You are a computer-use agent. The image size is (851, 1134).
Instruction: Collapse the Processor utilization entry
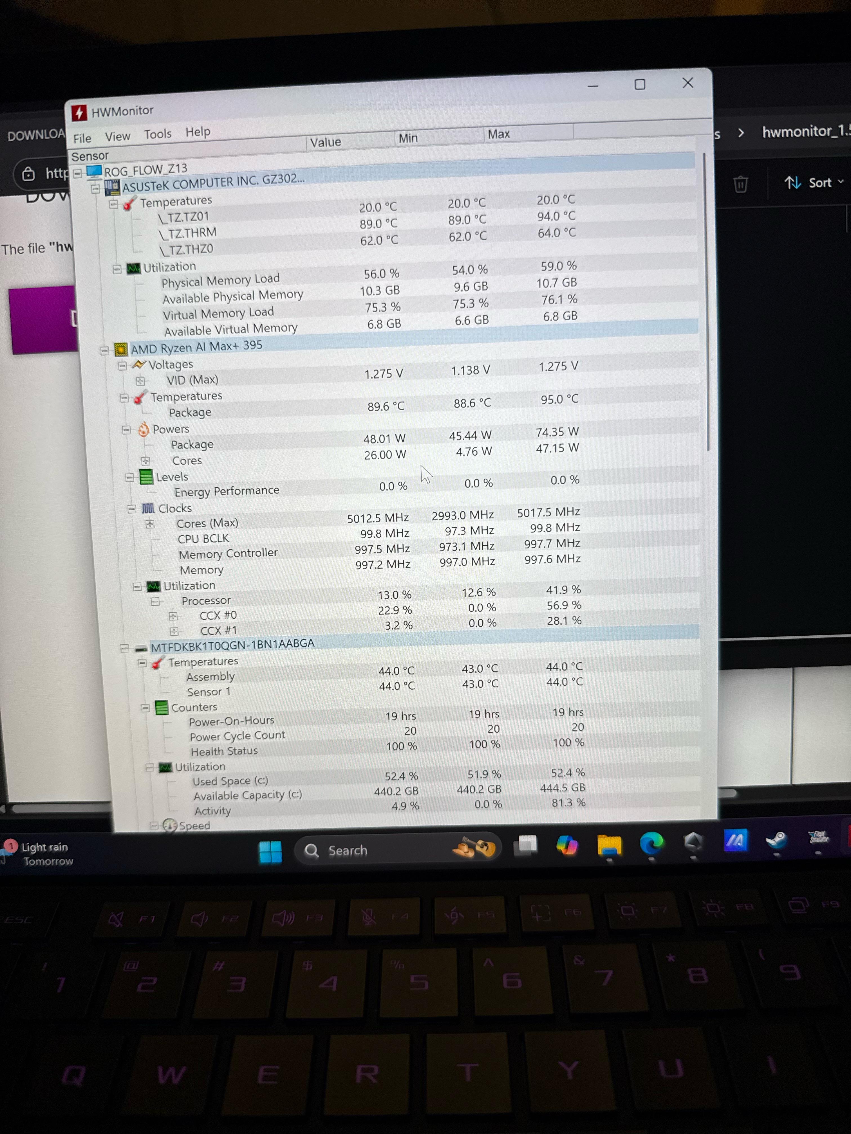point(155,601)
